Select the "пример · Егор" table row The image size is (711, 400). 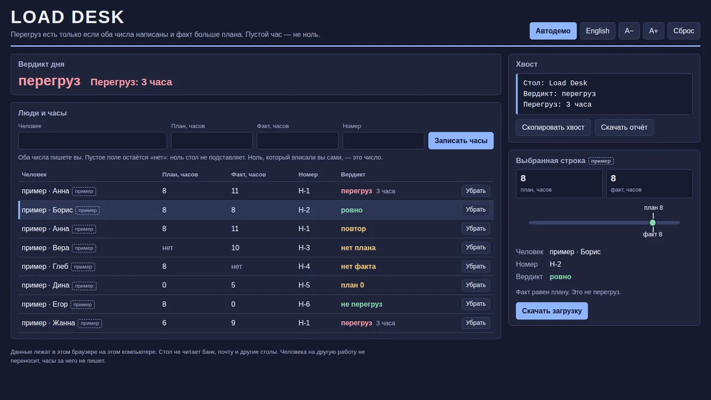tap(256, 304)
